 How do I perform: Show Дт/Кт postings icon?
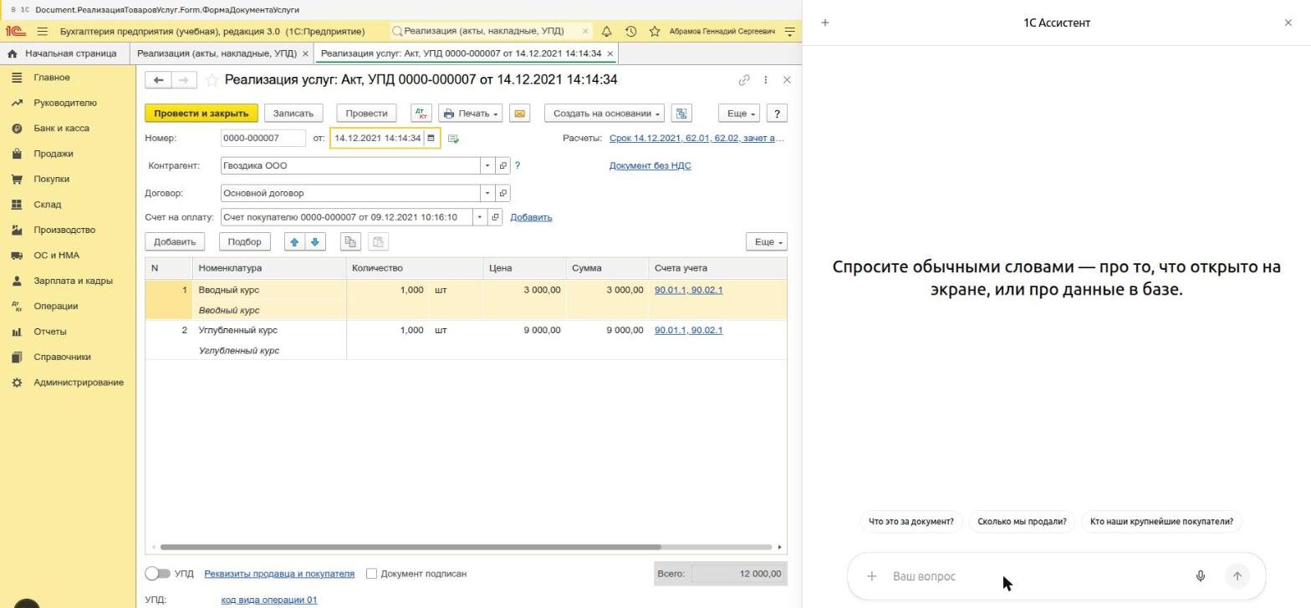[421, 114]
